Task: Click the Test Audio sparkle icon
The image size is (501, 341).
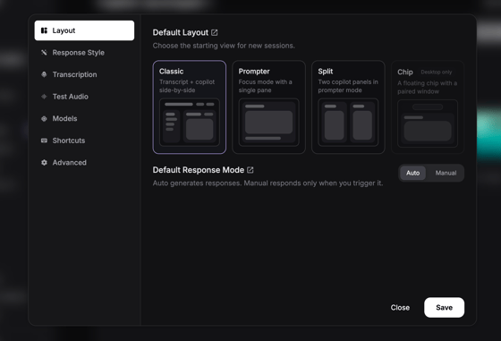Action: [44, 97]
